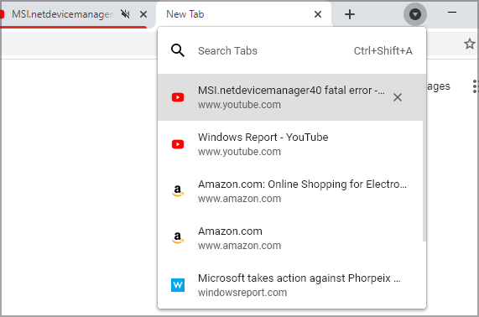Screen dimensions: 479x317
Task: Toggle the muted speaker icon on MSI tab
Action: tap(125, 14)
